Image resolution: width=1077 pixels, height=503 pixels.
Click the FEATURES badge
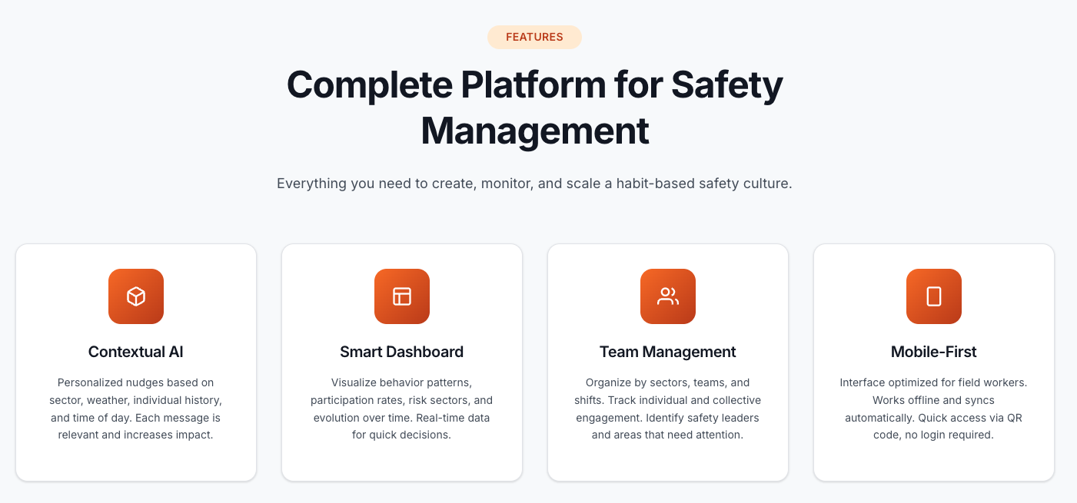pyautogui.click(x=534, y=37)
